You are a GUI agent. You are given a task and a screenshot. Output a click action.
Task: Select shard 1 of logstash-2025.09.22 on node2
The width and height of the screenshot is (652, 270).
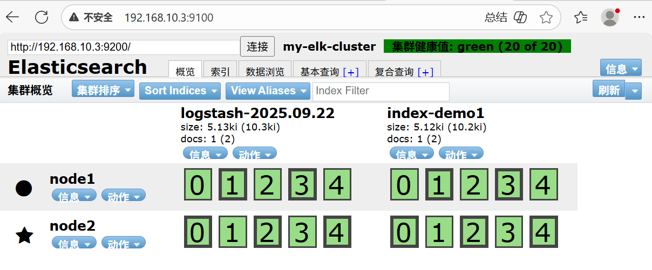point(232,232)
